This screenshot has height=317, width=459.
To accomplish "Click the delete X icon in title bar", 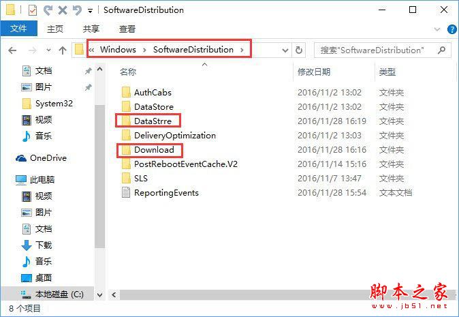I will (x=63, y=10).
